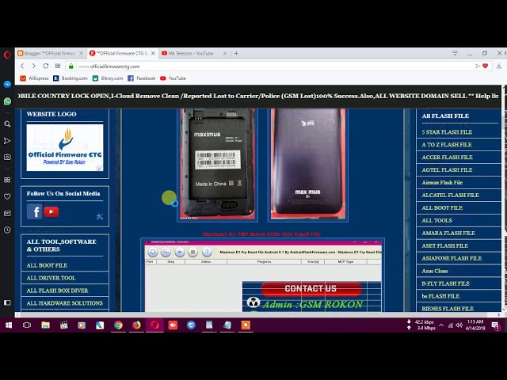Open the volume speaker tray icon
Viewport: 507px width, 380px height.
coord(459,325)
